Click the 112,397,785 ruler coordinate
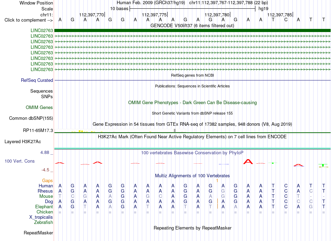This screenshot has width=331, height=241. 280,15
